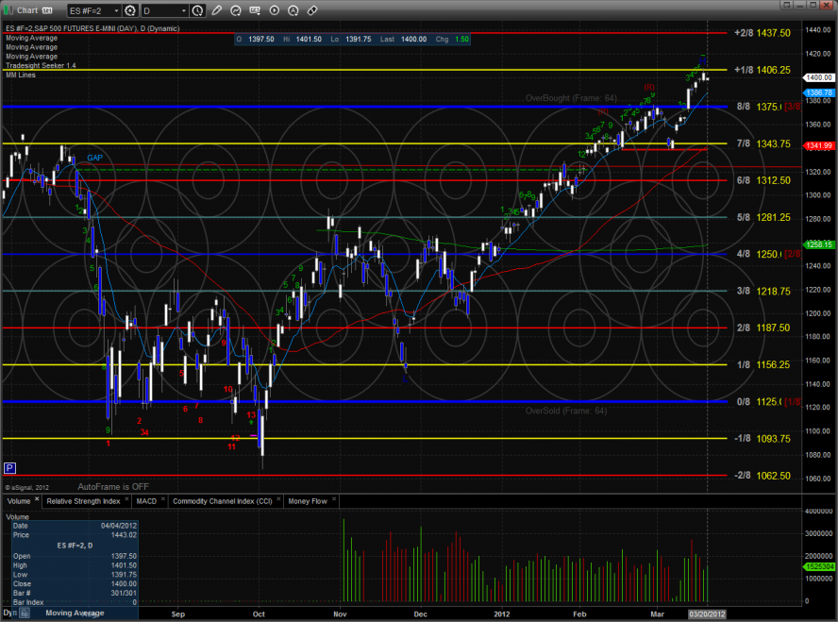
Task: Click the green 1258.15 moving average marker
Action: pyautogui.click(x=819, y=244)
